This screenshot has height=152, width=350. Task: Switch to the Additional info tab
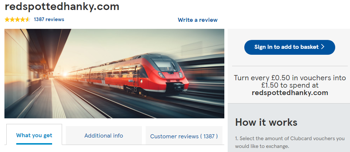click(103, 135)
